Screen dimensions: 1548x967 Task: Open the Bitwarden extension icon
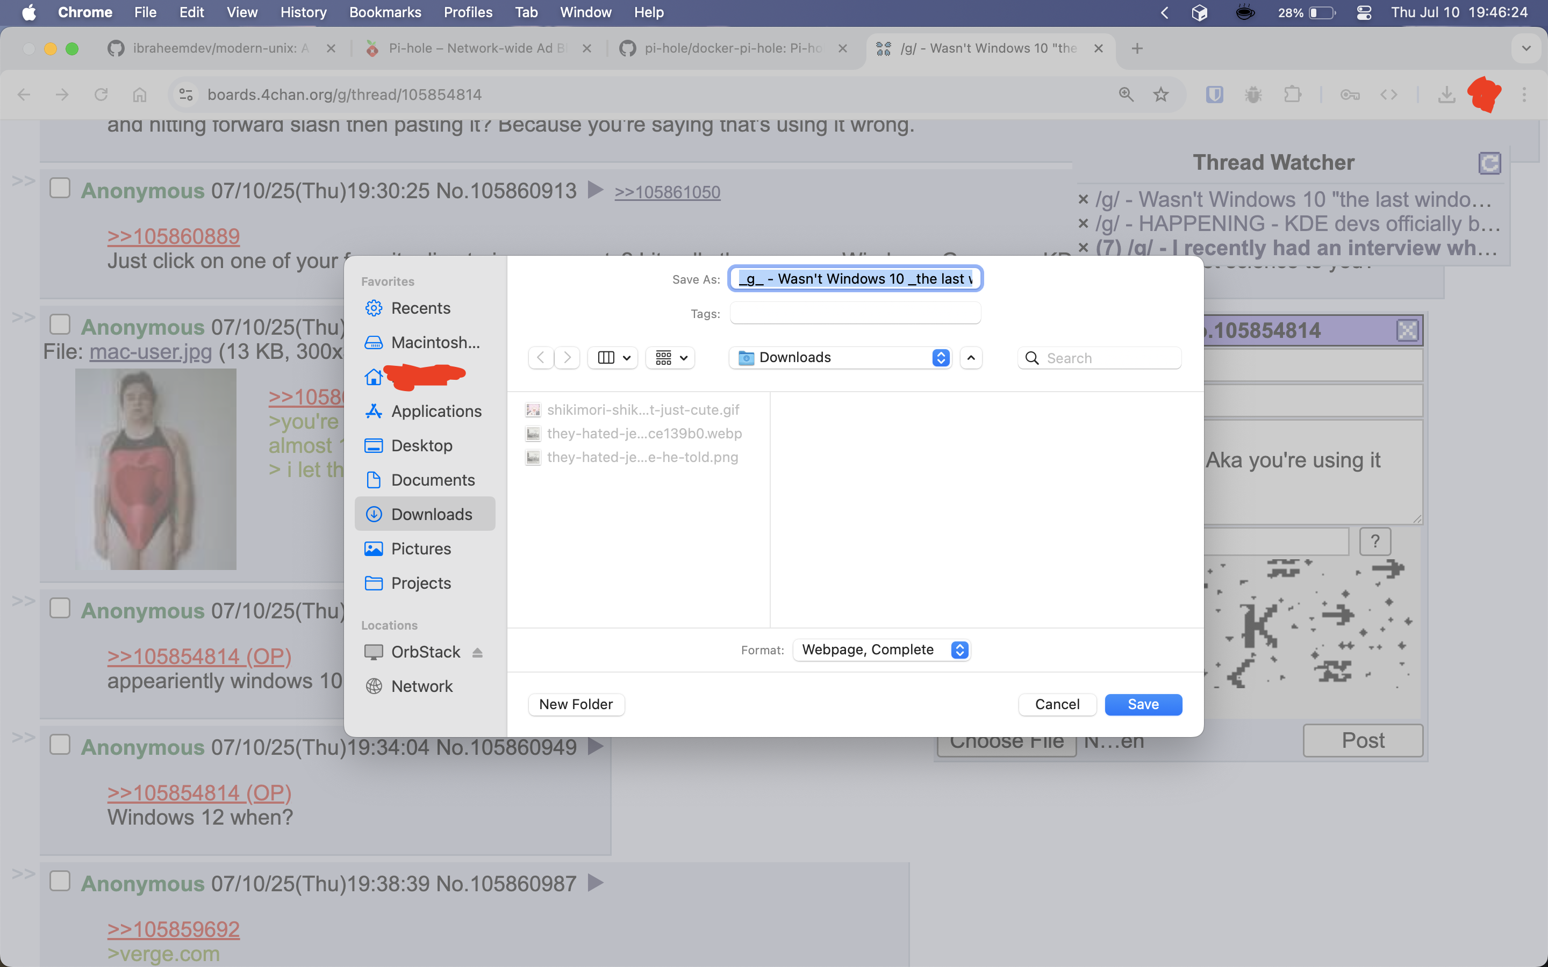click(1214, 95)
